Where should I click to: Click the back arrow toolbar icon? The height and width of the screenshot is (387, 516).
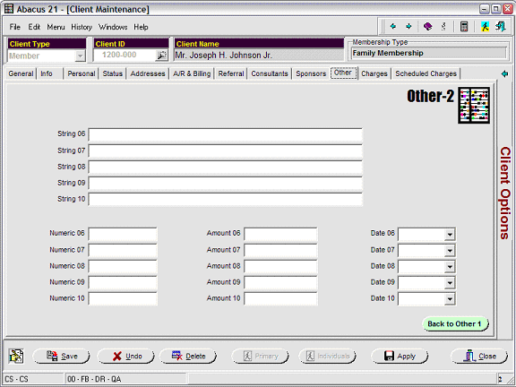[x=393, y=26]
